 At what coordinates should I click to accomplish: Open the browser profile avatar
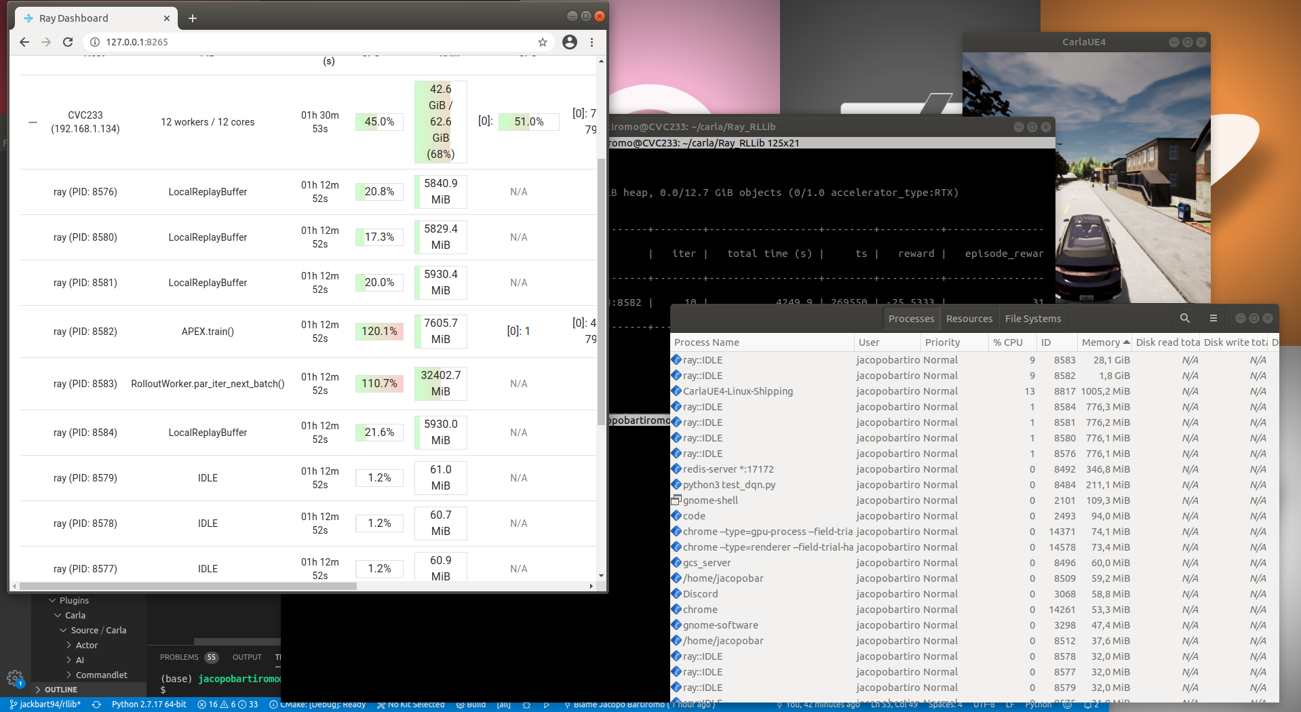click(x=569, y=42)
